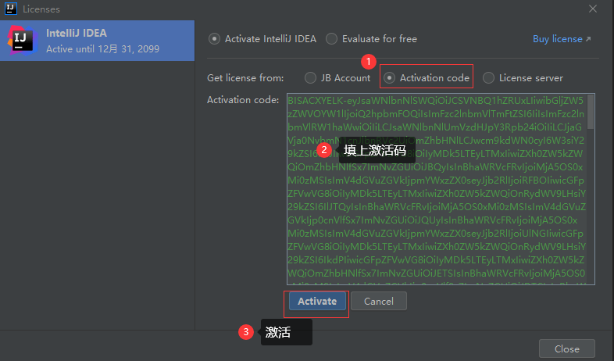The image size is (614, 361).
Task: Select JB Account as license source
Action: coord(311,78)
